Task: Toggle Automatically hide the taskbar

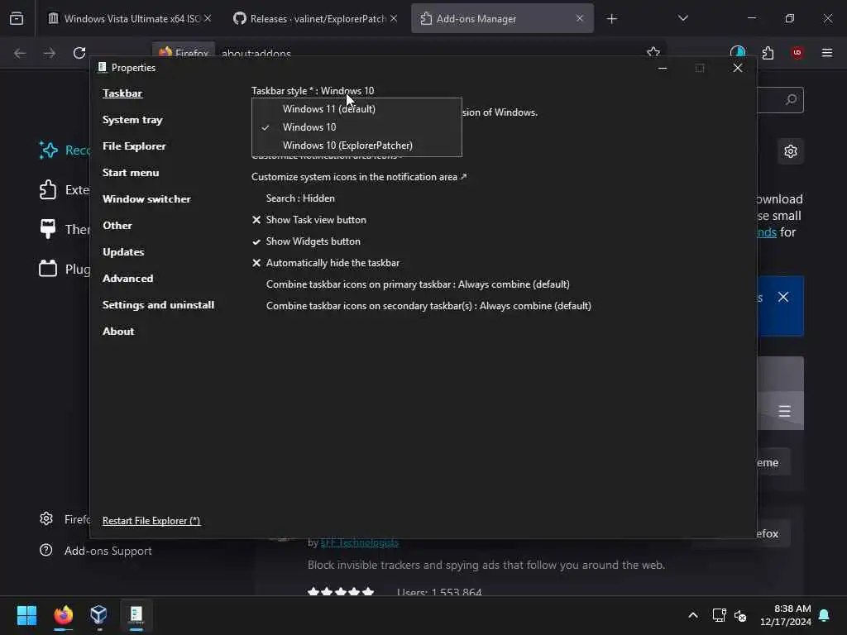Action: [326, 263]
